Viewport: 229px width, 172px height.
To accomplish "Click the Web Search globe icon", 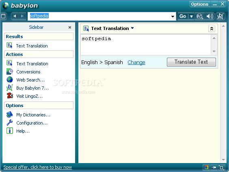I will coord(10,80).
